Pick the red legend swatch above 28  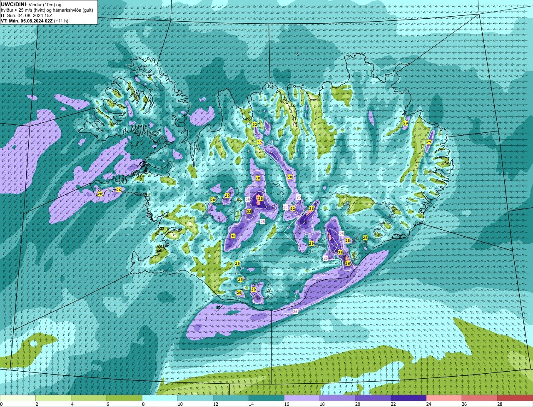(x=515, y=398)
